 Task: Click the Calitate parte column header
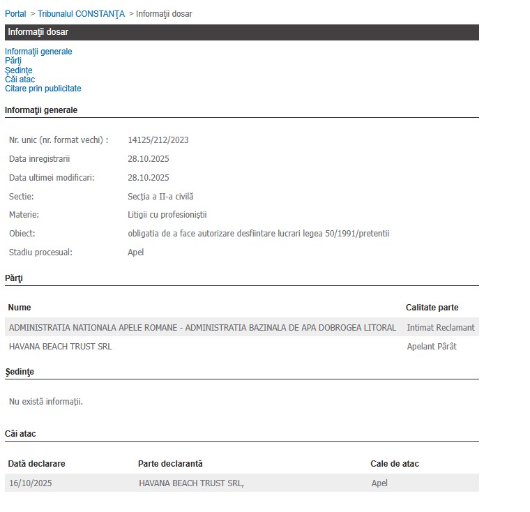pyautogui.click(x=432, y=308)
